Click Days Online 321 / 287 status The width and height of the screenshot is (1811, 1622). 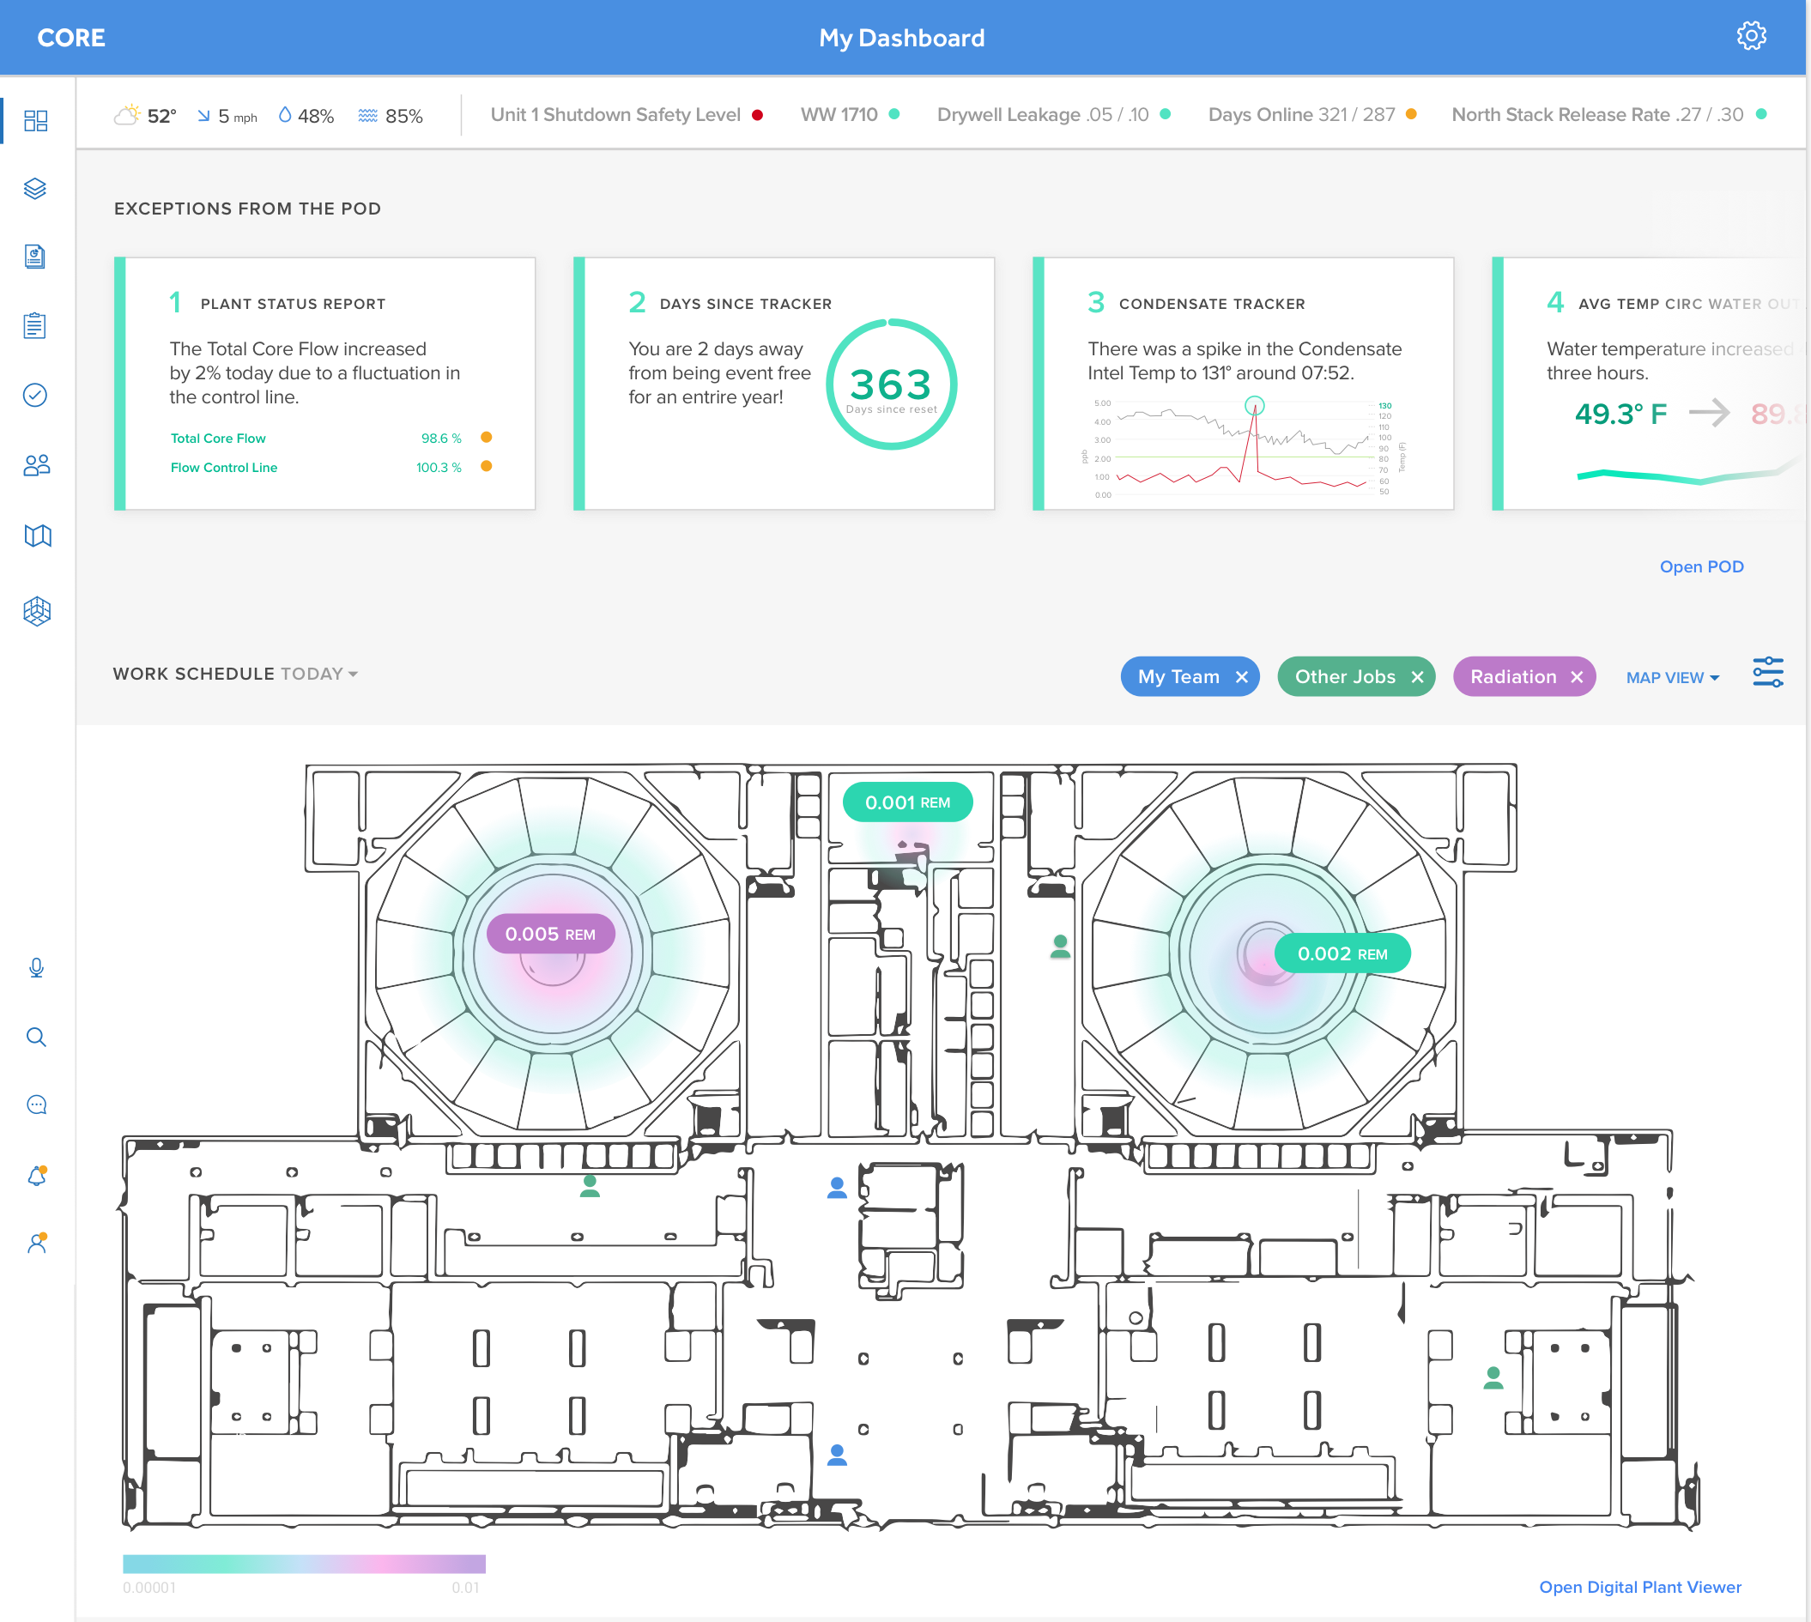pyautogui.click(x=1312, y=115)
